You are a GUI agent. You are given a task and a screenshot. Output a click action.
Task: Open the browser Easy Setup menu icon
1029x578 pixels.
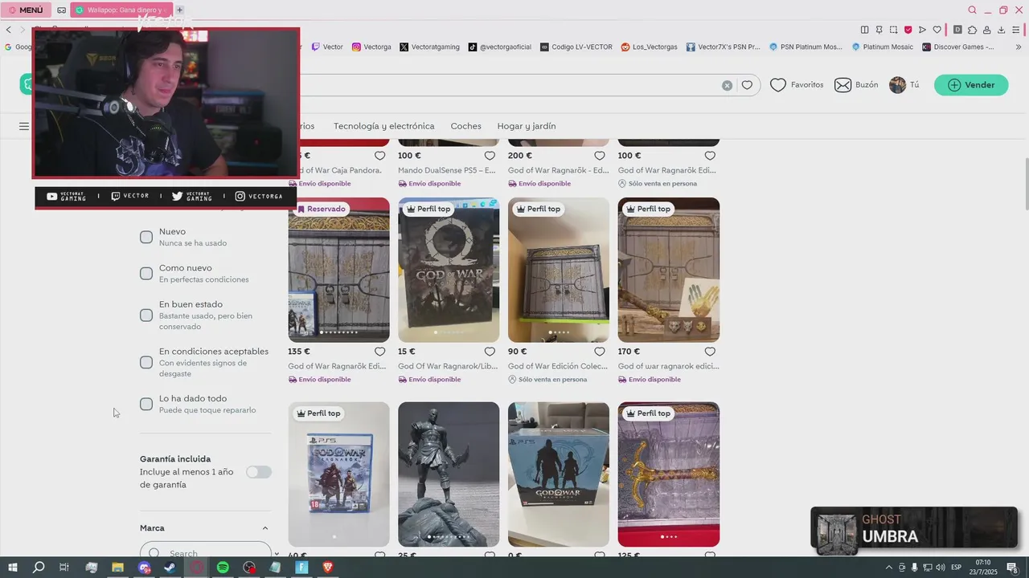pos(1016,30)
